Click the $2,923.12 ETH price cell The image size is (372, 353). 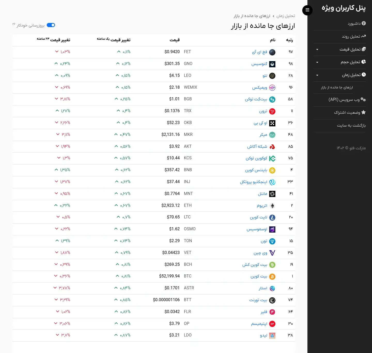(x=171, y=206)
